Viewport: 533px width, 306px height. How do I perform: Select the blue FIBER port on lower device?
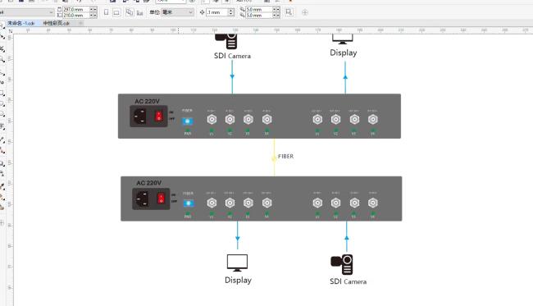point(189,203)
